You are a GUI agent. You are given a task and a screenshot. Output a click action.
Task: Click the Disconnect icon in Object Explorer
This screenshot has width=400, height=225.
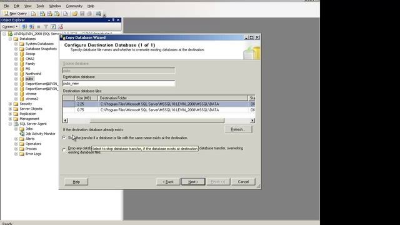coord(32,26)
